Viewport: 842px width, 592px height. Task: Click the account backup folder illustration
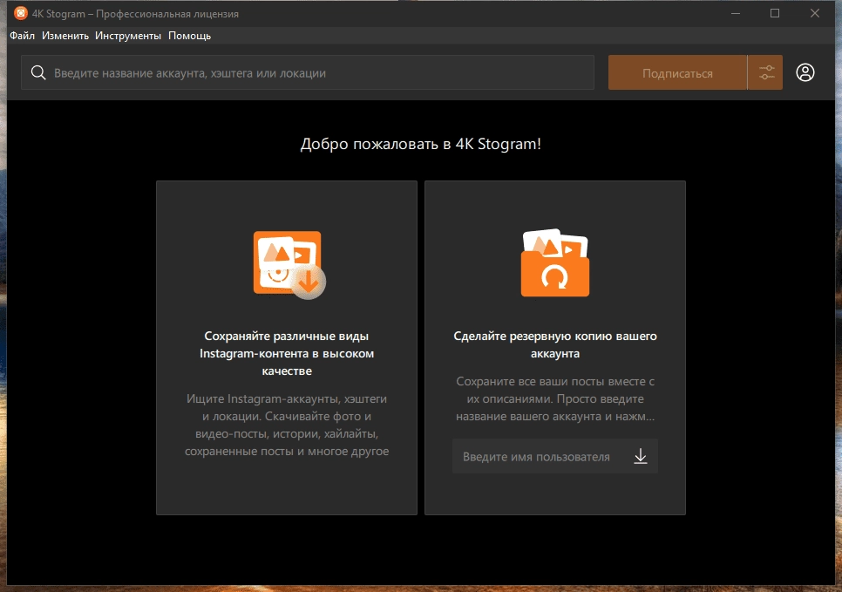[x=554, y=262]
